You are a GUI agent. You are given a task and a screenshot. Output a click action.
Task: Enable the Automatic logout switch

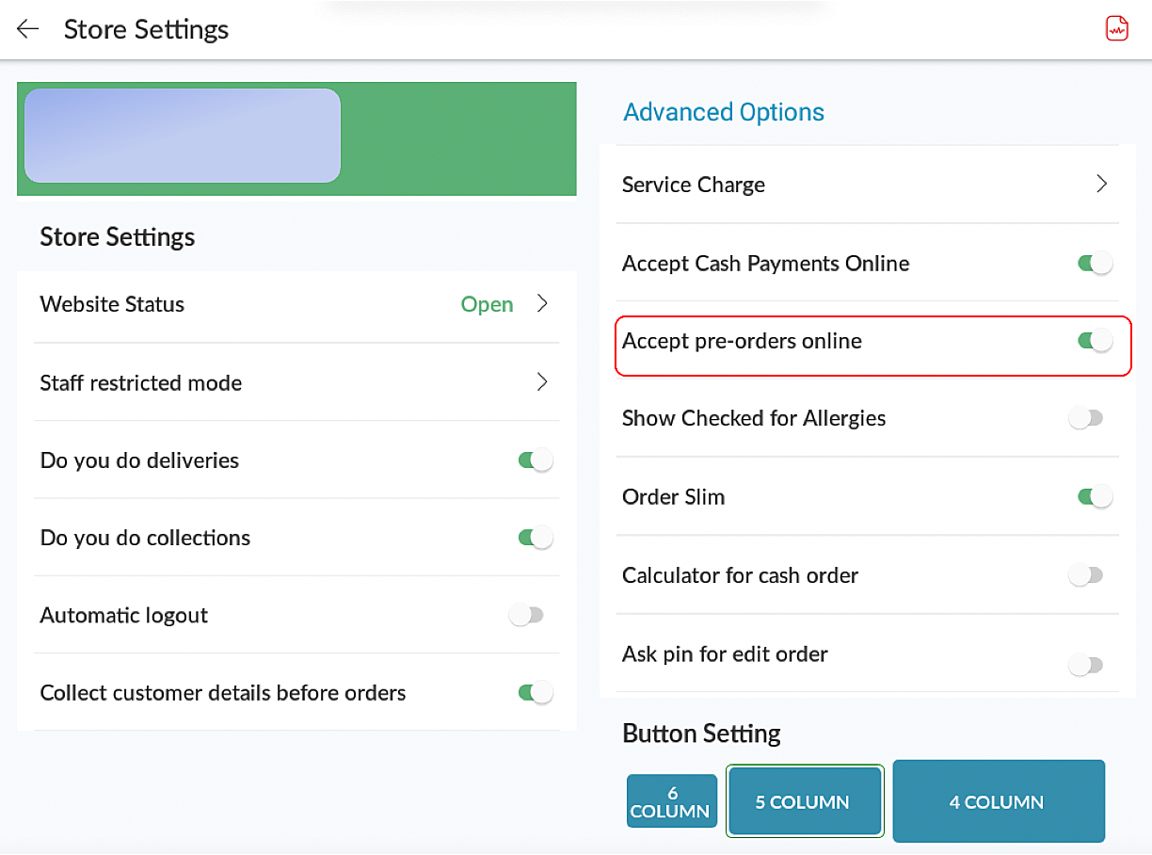[526, 615]
